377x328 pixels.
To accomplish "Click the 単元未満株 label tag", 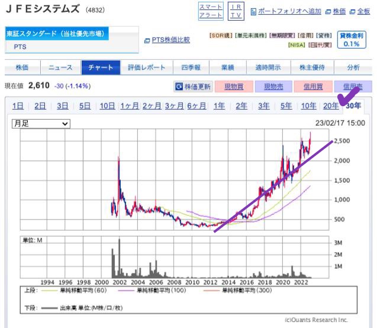I will tap(251, 36).
